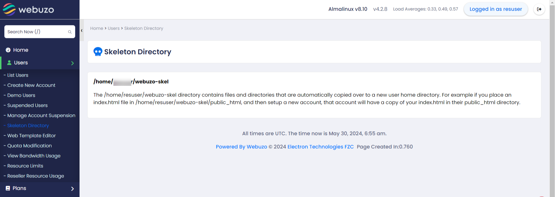
Task: Click the blue skull Skeleton Directory icon
Action: tap(98, 52)
